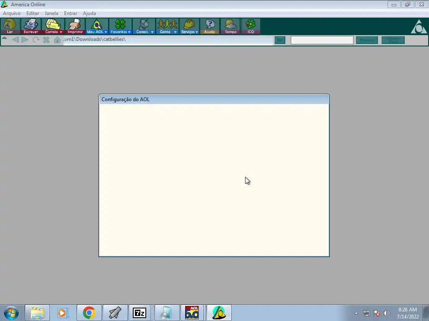The image size is (429, 321).
Task: Minimize the America Online window
Action: point(394,4)
